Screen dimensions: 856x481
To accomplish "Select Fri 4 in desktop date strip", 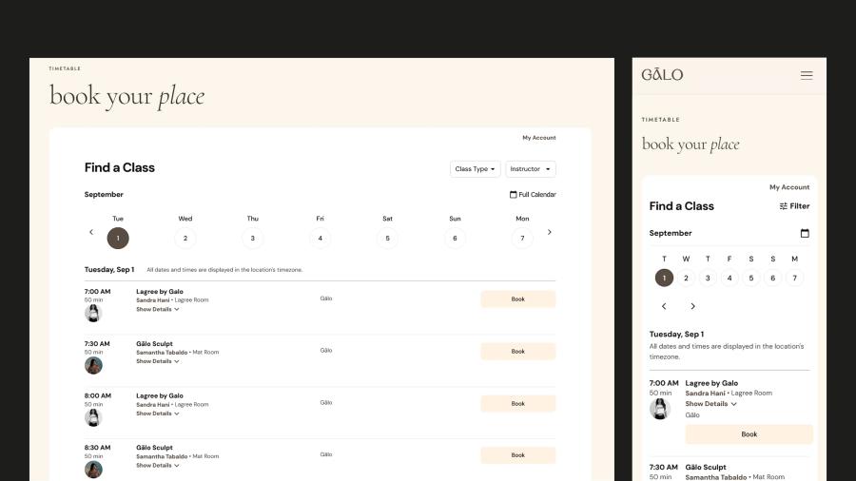I will click(x=320, y=239).
